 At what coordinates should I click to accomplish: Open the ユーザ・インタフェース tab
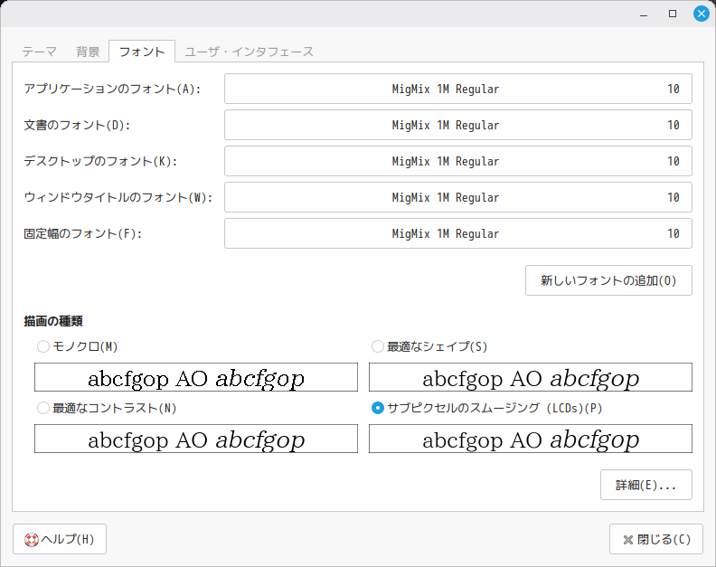click(x=249, y=52)
